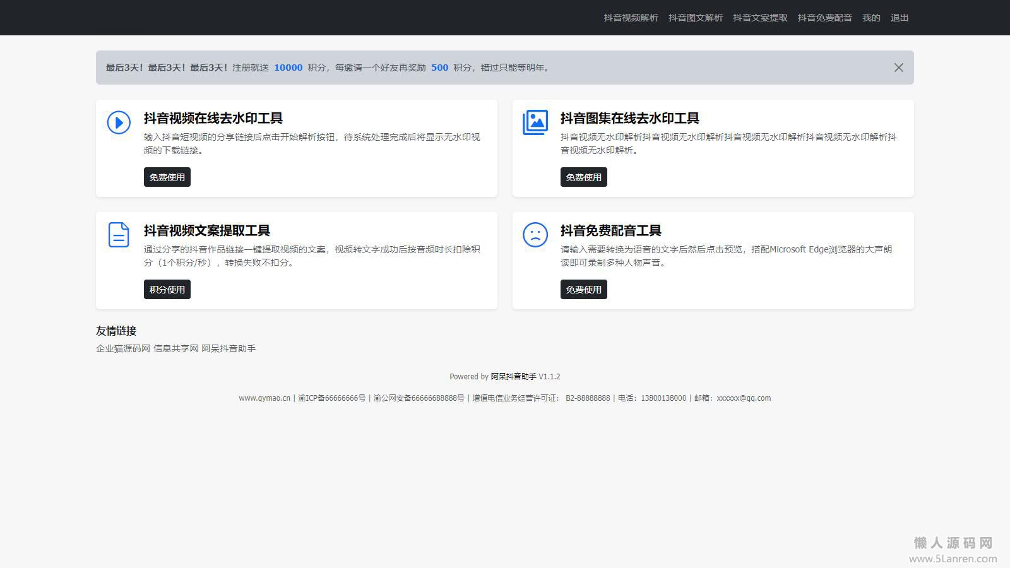Image resolution: width=1010 pixels, height=568 pixels.
Task: Open the 我的 account page
Action: [x=871, y=18]
